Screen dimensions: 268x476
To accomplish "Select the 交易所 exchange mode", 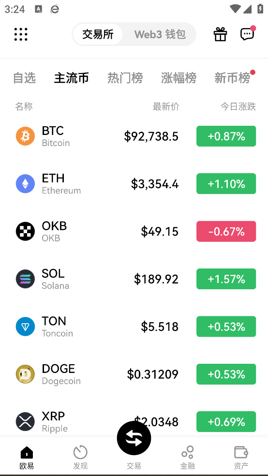I will pos(98,34).
